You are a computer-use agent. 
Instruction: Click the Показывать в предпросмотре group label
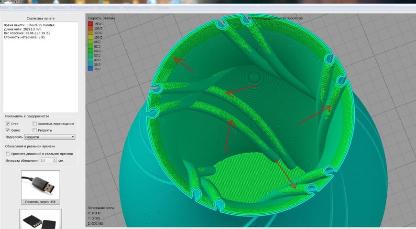point(27,116)
